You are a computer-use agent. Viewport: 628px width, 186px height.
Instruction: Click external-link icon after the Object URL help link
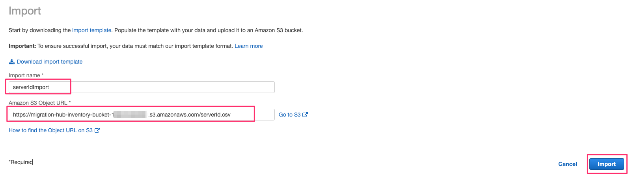(x=97, y=130)
